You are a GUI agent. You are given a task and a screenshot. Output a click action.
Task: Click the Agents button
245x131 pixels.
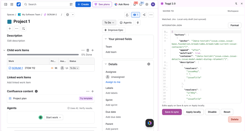tap(126, 23)
